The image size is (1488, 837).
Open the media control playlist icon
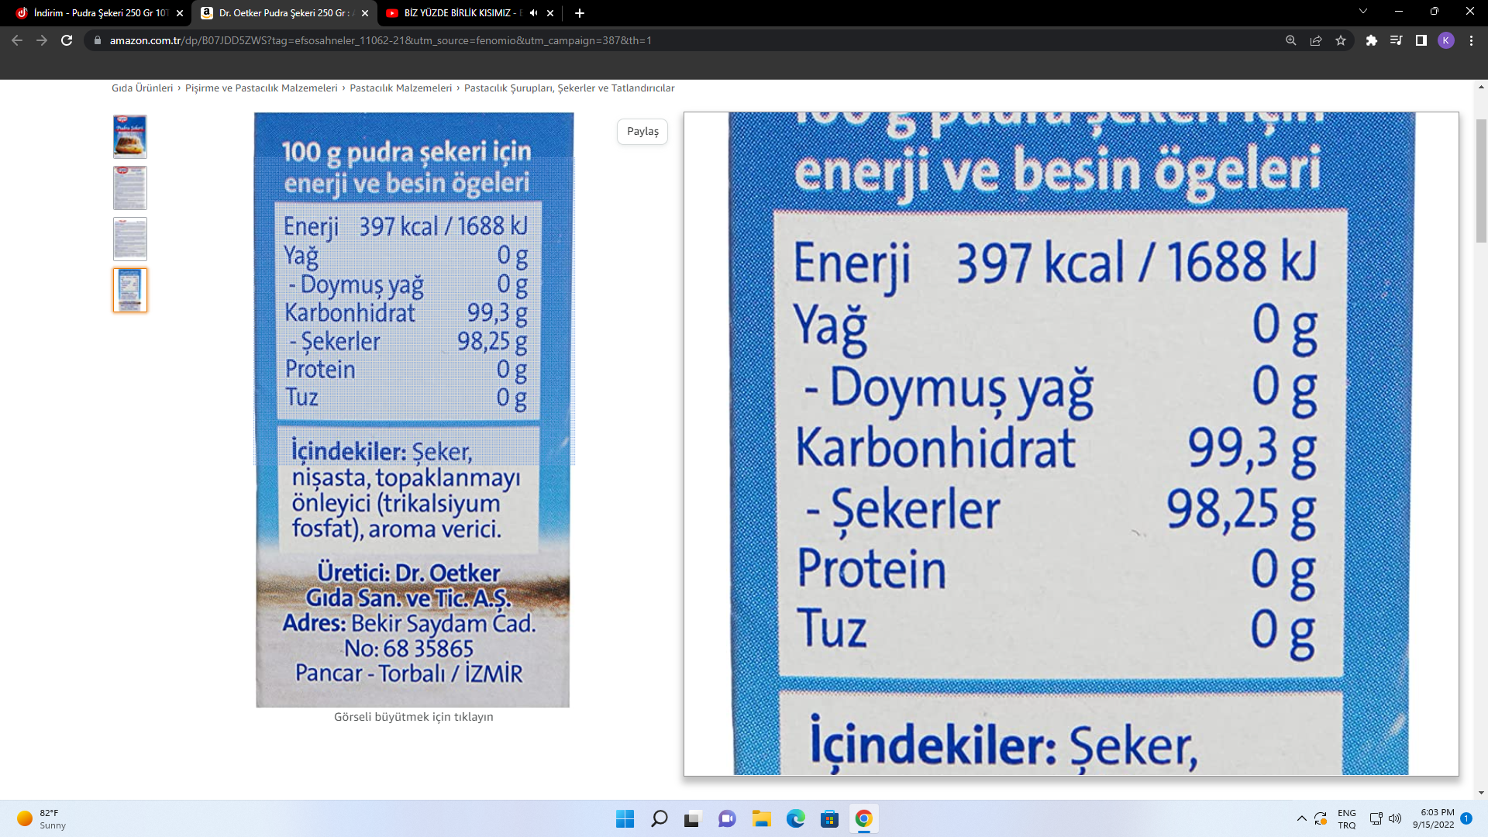coord(1396,40)
